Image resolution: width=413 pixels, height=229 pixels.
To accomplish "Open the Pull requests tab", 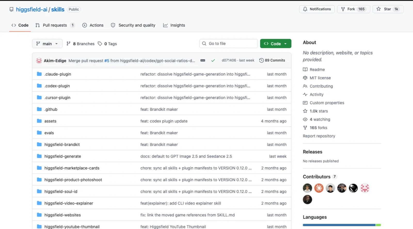I will [55, 25].
